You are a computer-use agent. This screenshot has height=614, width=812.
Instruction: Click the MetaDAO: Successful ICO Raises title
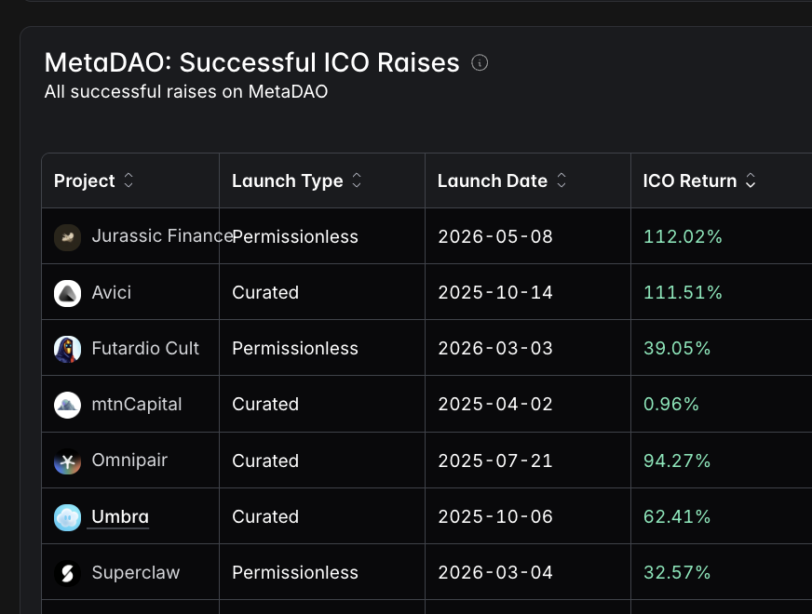251,62
